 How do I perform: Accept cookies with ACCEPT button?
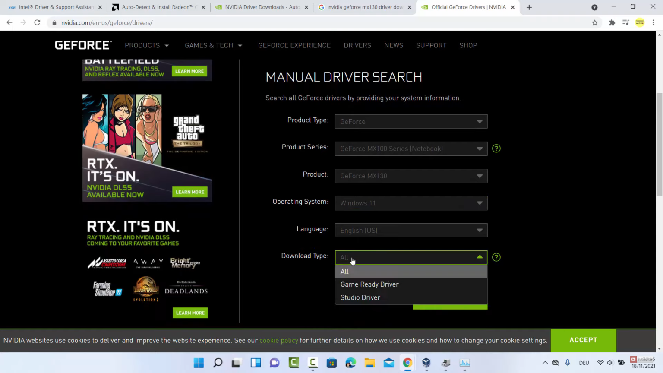coord(583,340)
